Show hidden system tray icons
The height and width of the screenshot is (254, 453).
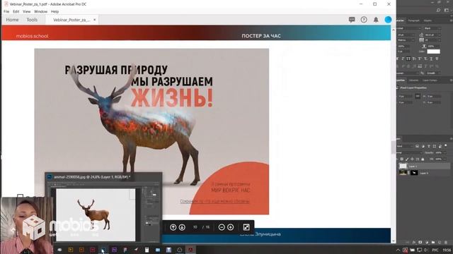point(398,250)
